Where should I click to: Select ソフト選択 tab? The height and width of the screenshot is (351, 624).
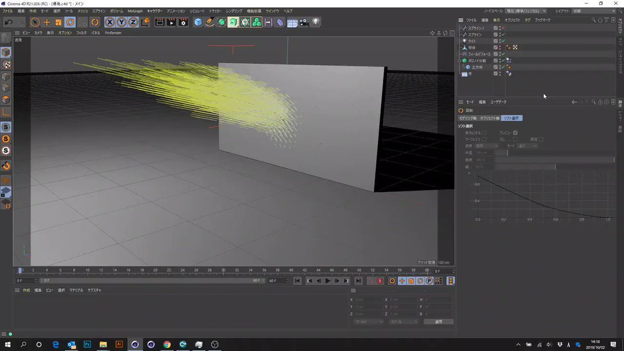[512, 118]
